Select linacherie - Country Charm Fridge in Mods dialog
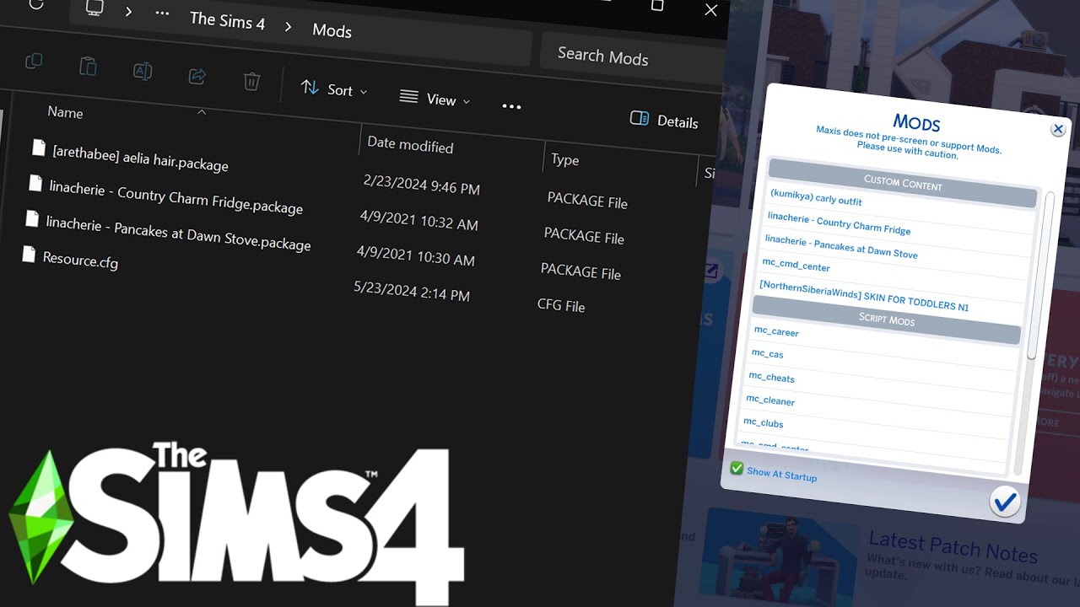This screenshot has height=607, width=1080. (839, 223)
